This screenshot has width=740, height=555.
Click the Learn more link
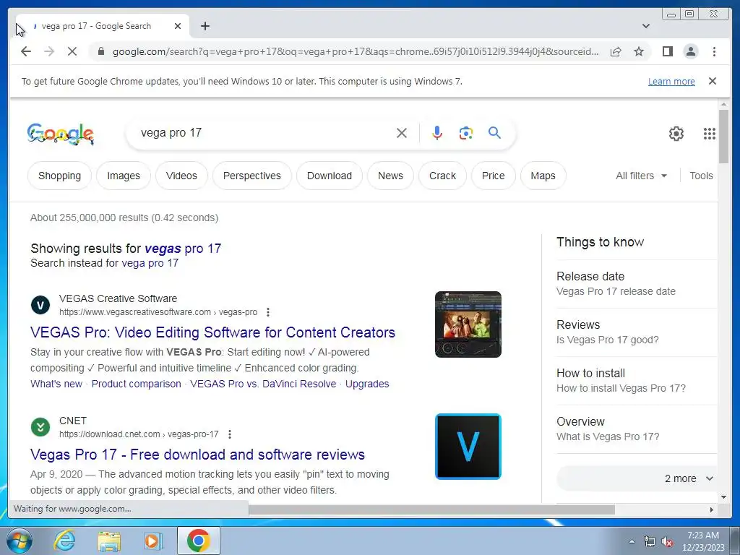click(671, 81)
